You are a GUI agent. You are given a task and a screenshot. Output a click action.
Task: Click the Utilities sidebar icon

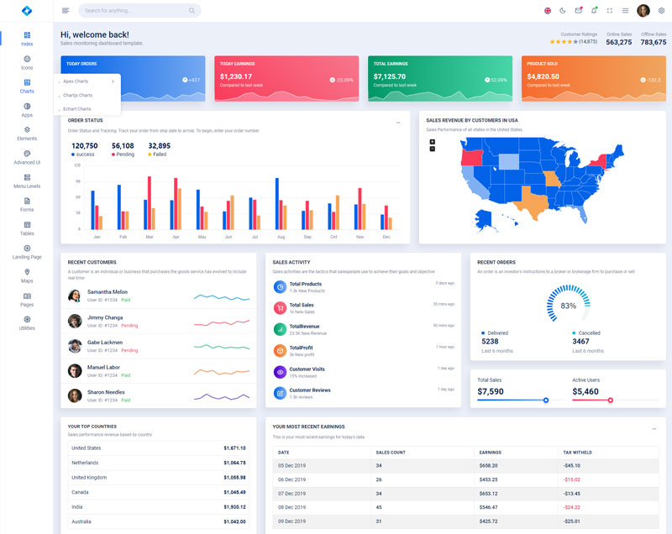tap(27, 323)
